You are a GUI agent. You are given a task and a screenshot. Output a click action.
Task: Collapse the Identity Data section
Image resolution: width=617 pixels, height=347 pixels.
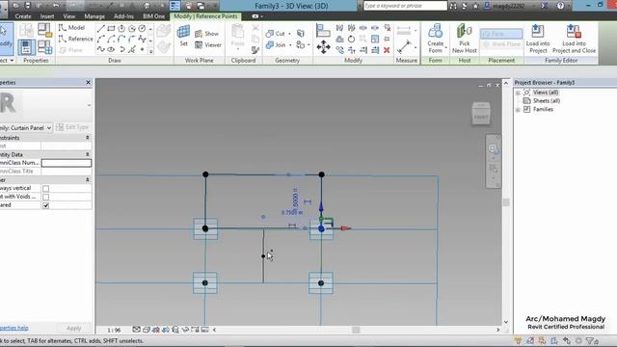[88, 154]
